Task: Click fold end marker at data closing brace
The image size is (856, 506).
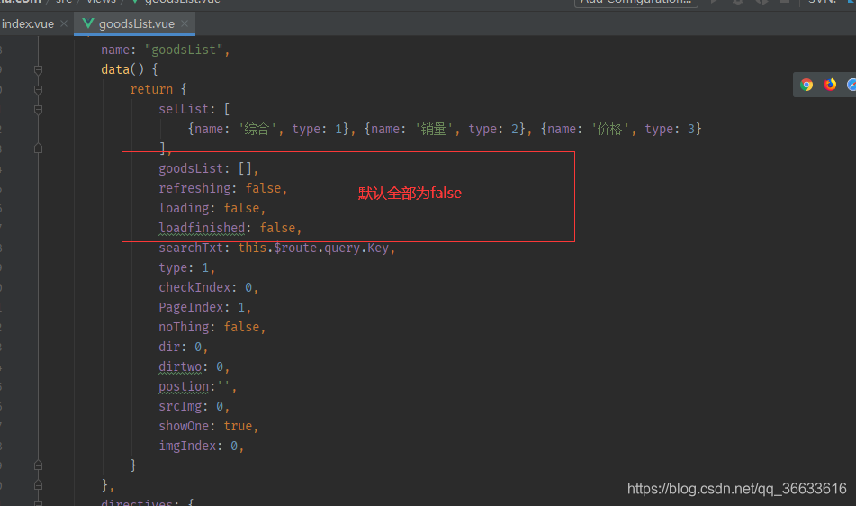Action: coord(38,485)
